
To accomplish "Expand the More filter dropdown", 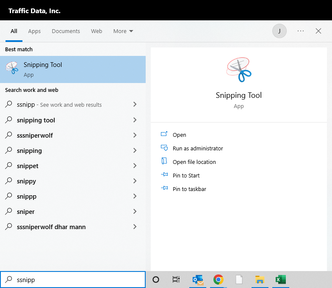I will [x=123, y=31].
